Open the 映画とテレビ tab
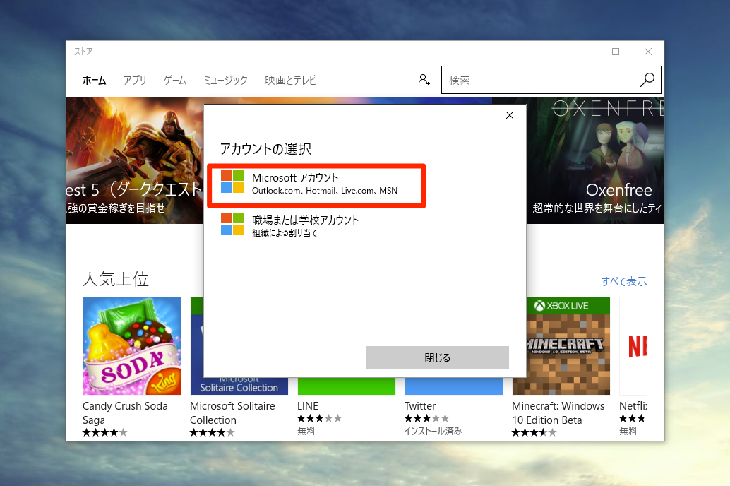Image resolution: width=730 pixels, height=486 pixels. click(290, 80)
